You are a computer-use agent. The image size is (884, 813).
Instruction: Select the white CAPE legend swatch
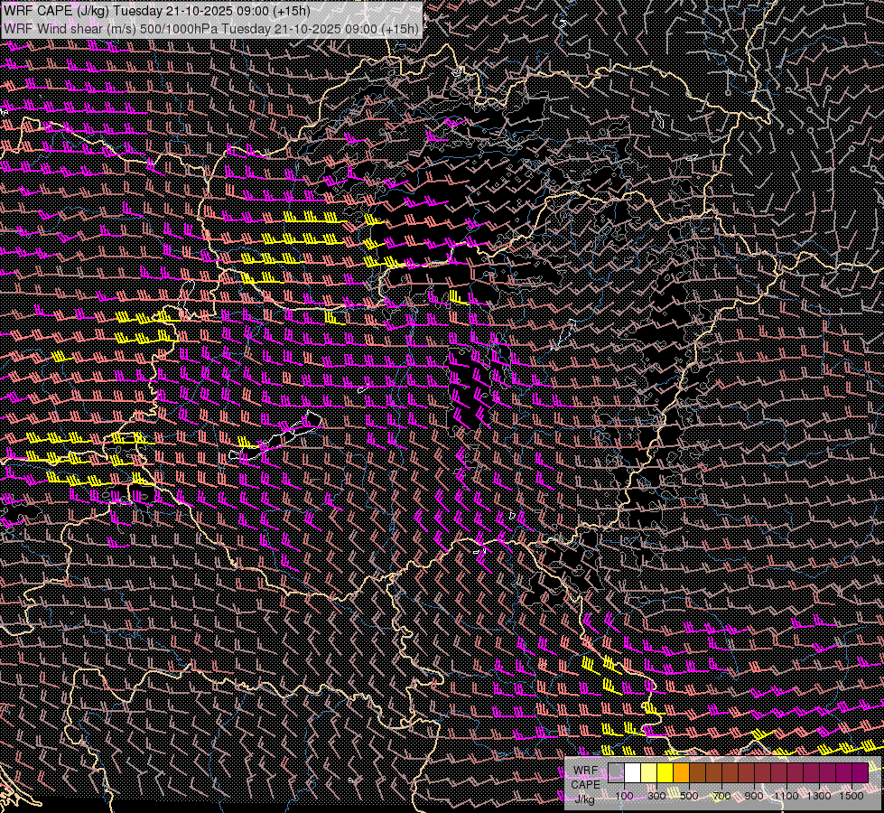point(633,772)
